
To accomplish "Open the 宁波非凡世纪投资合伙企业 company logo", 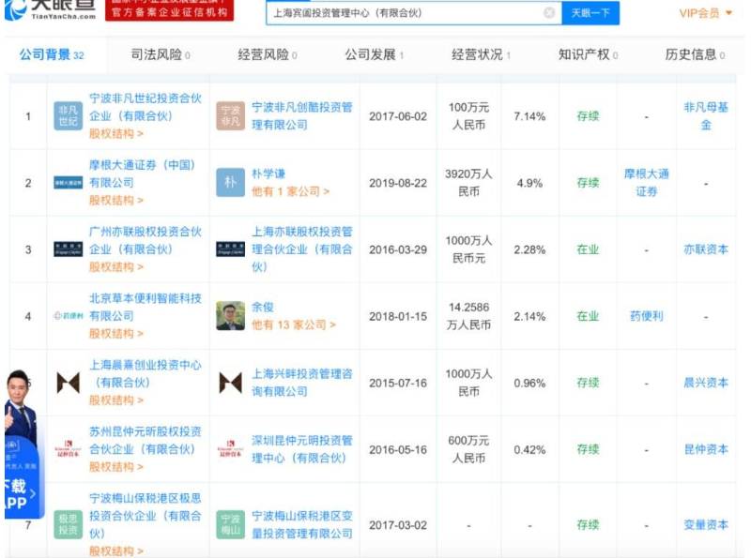I will click(x=68, y=115).
